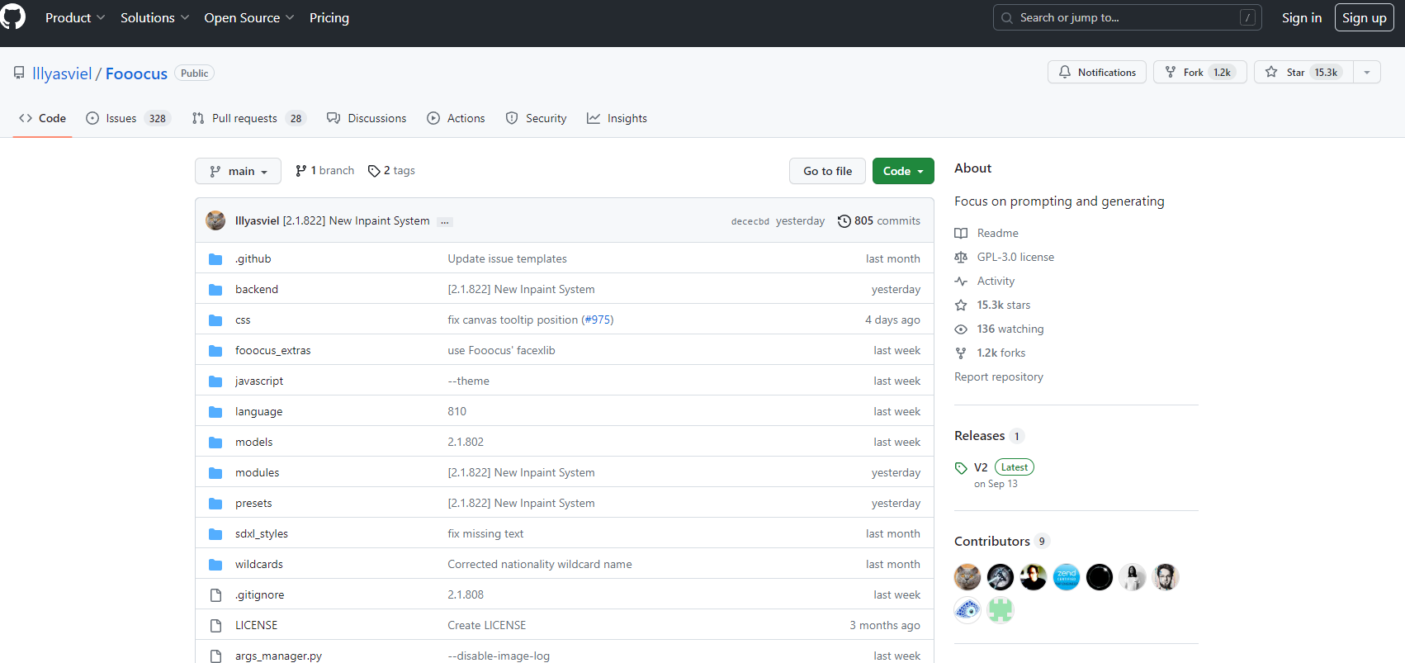Open the star lists dropdown arrow
Image resolution: width=1405 pixels, height=663 pixels.
(x=1367, y=73)
